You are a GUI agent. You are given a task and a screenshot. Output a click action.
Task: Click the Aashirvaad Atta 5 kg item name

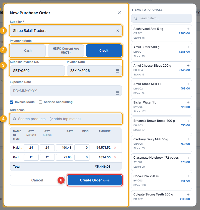148,29
